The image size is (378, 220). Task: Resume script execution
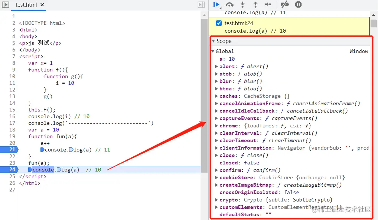(x=216, y=4)
